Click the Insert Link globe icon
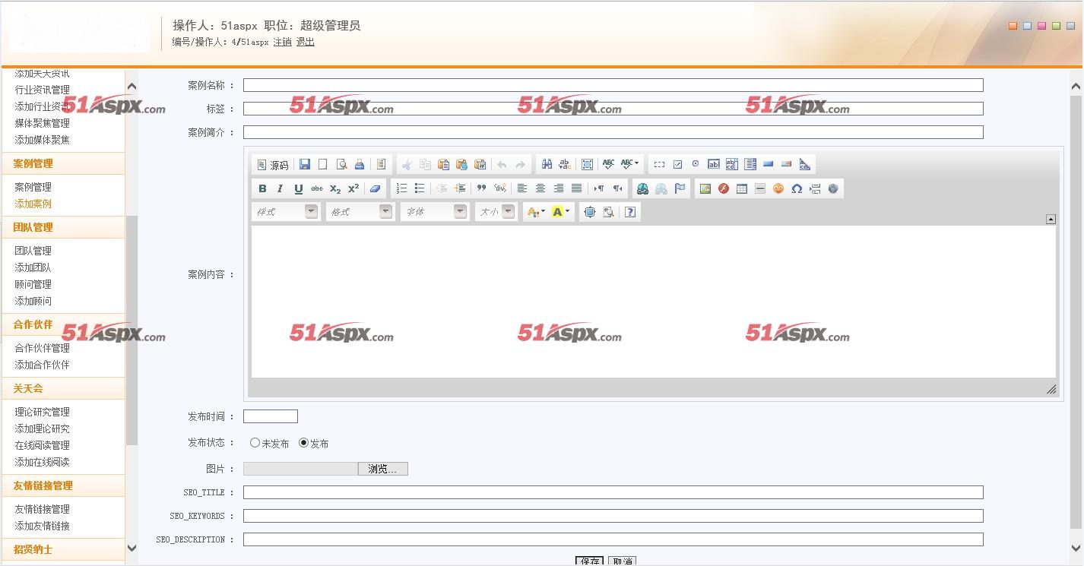Image resolution: width=1084 pixels, height=566 pixels. click(x=643, y=188)
